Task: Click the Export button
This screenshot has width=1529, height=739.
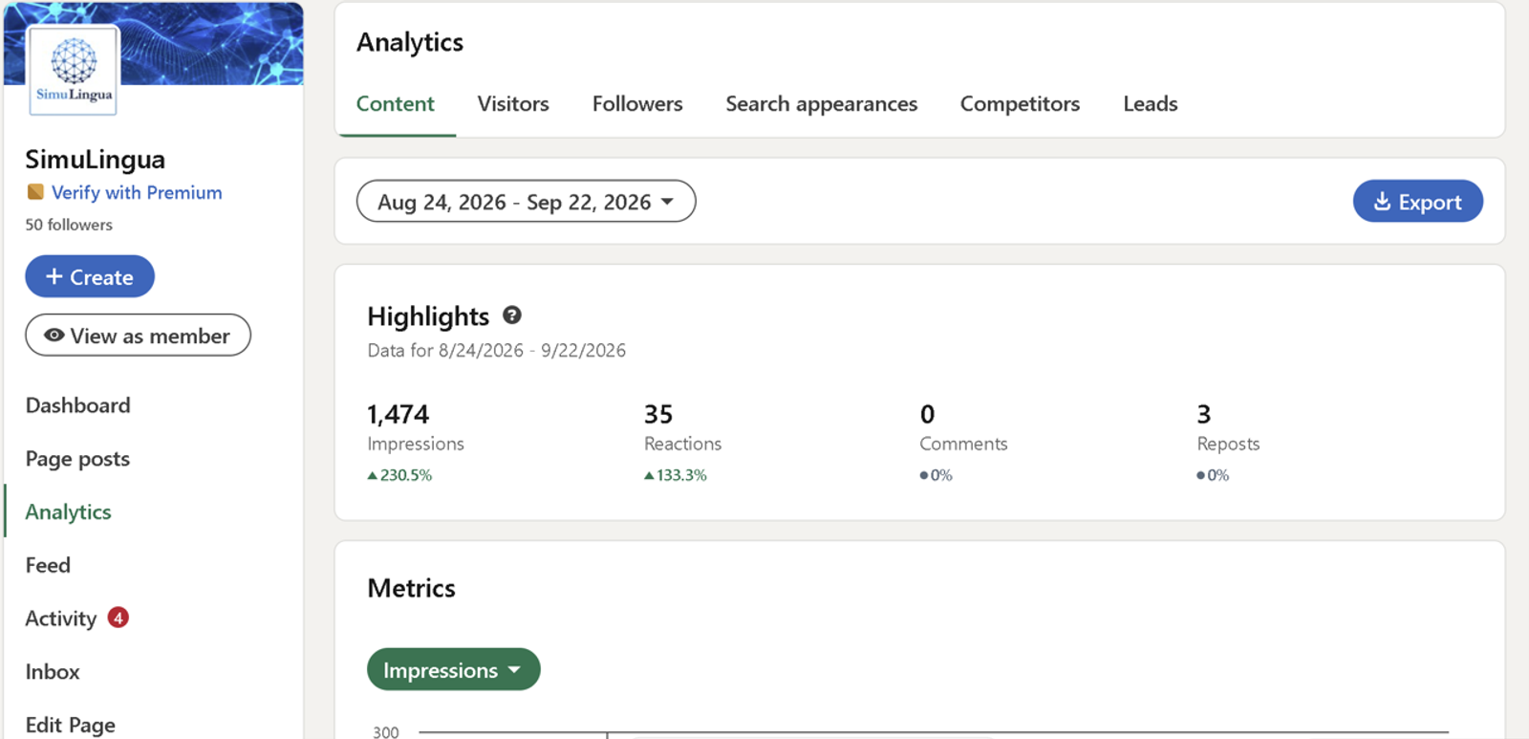Action: [1418, 202]
